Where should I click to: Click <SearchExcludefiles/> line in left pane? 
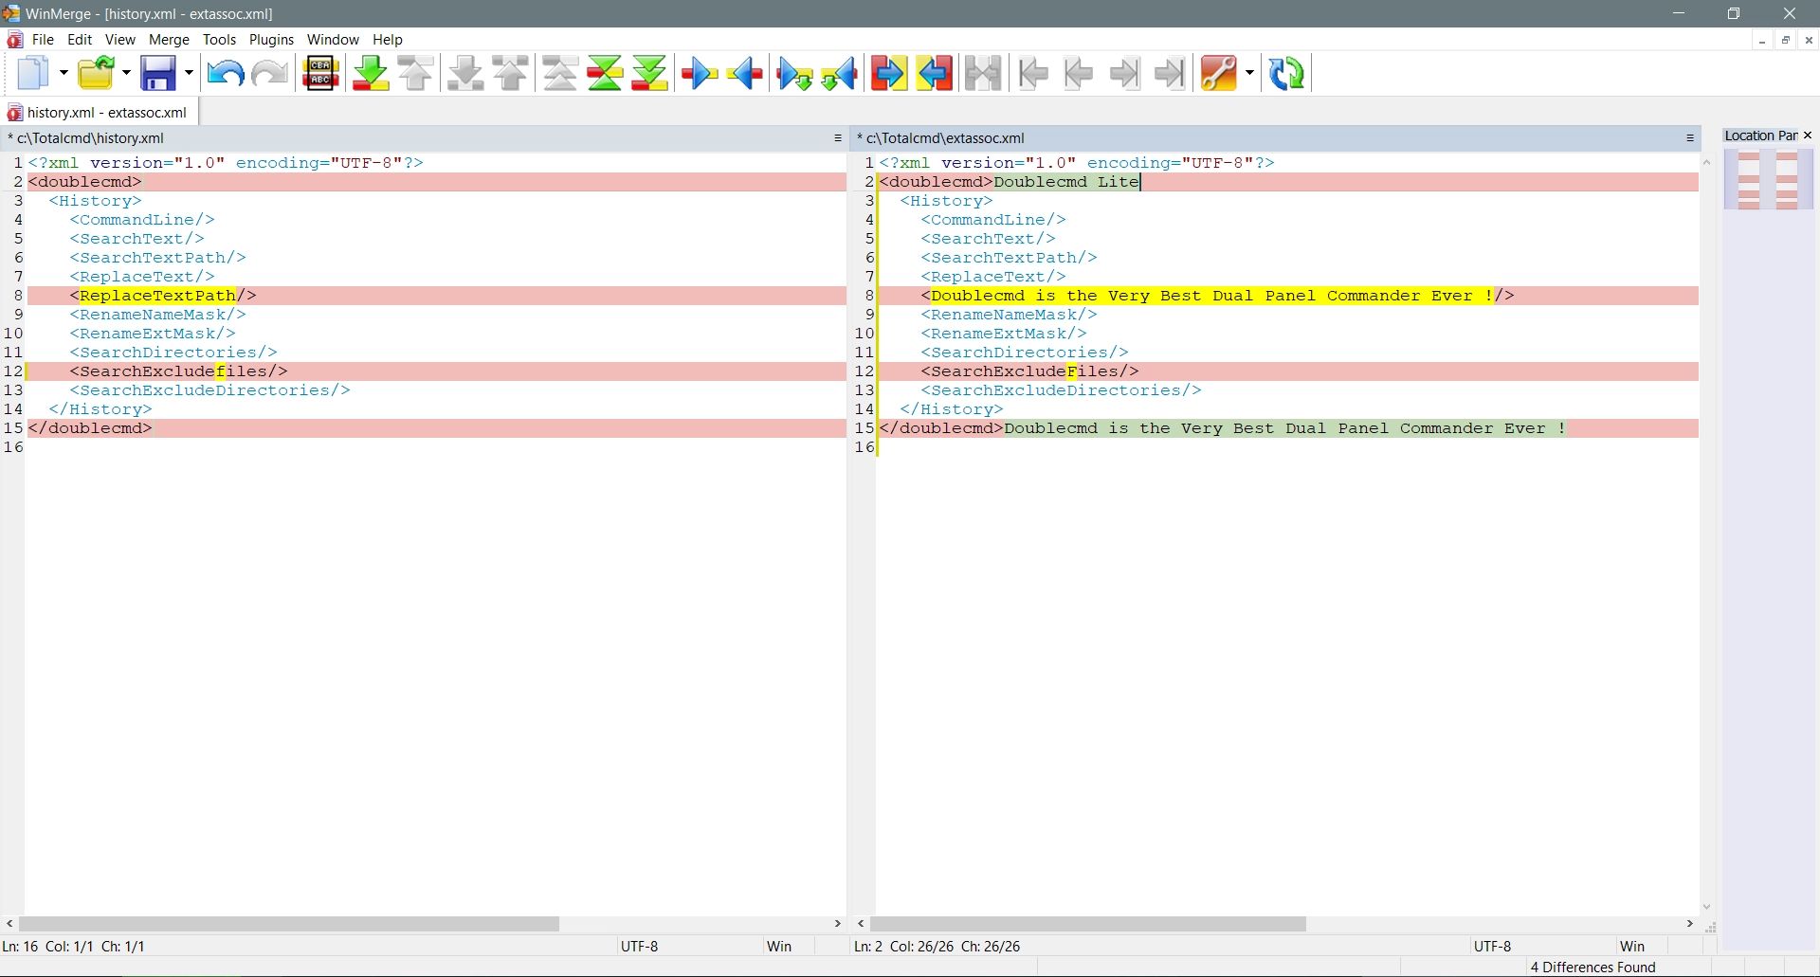click(436, 371)
